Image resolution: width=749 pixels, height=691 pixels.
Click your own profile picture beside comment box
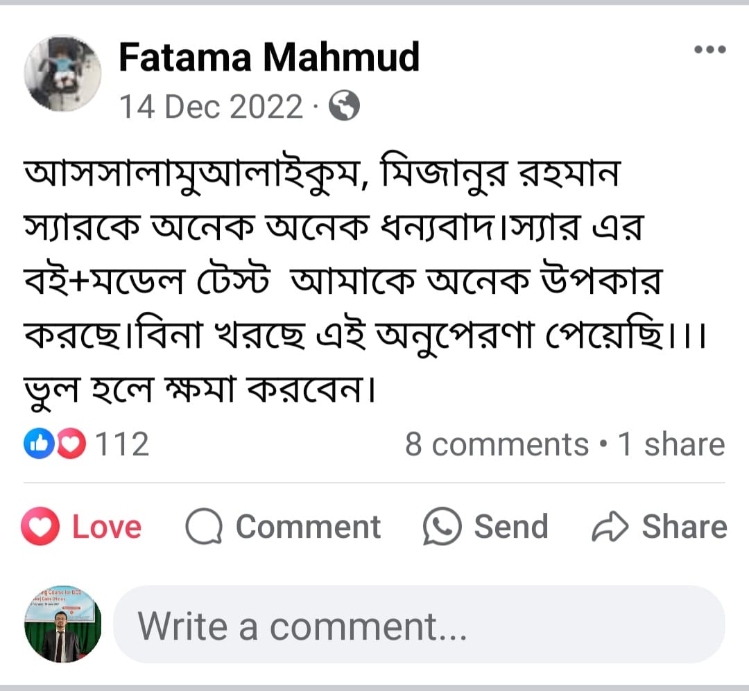[62, 624]
